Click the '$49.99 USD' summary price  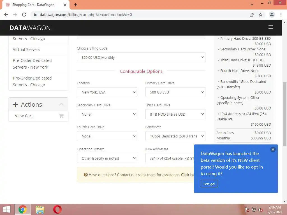262,66
